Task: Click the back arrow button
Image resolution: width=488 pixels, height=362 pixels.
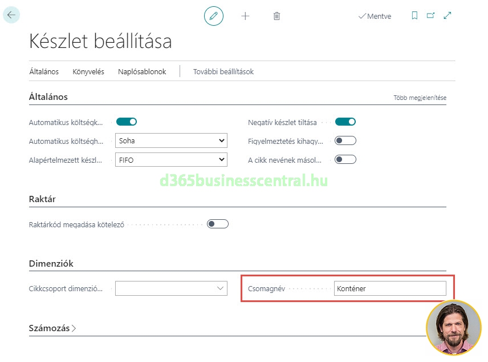Action: 11,15
